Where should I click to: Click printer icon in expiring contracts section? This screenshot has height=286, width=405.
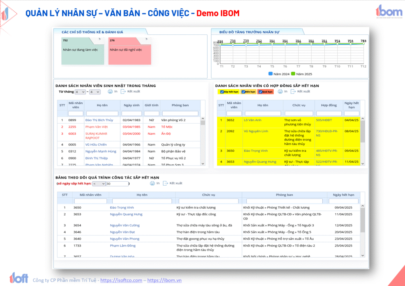click(x=280, y=92)
